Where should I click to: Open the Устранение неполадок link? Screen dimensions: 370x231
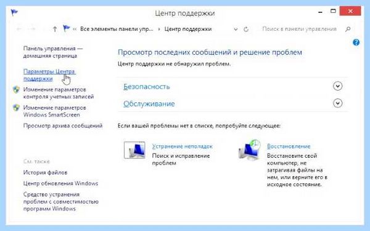click(182, 147)
